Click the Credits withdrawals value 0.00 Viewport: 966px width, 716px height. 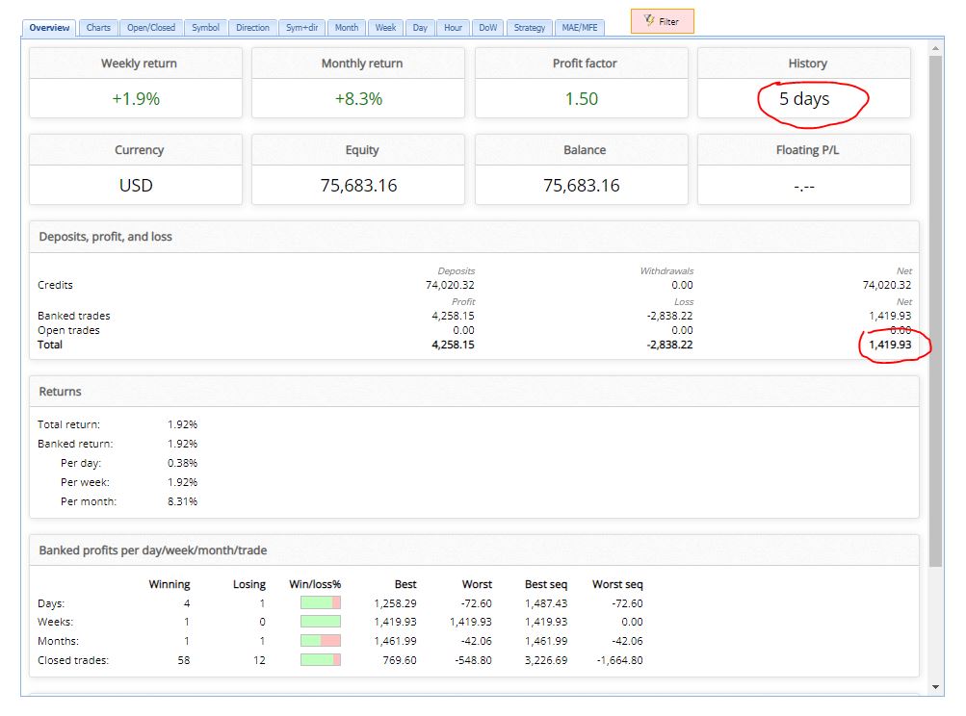[682, 285]
